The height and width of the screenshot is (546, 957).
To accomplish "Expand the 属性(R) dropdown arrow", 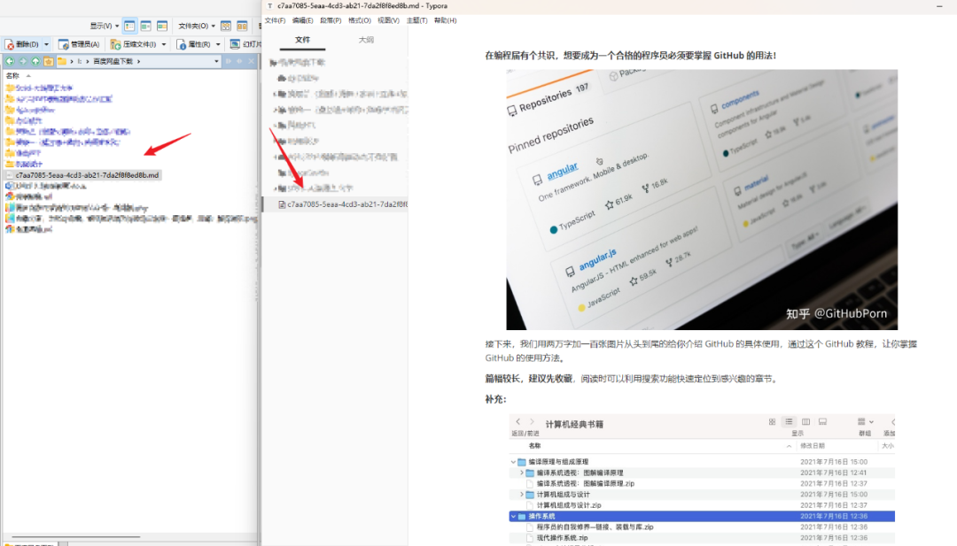I will point(218,44).
